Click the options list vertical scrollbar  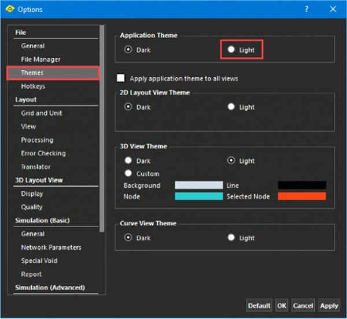click(102, 129)
